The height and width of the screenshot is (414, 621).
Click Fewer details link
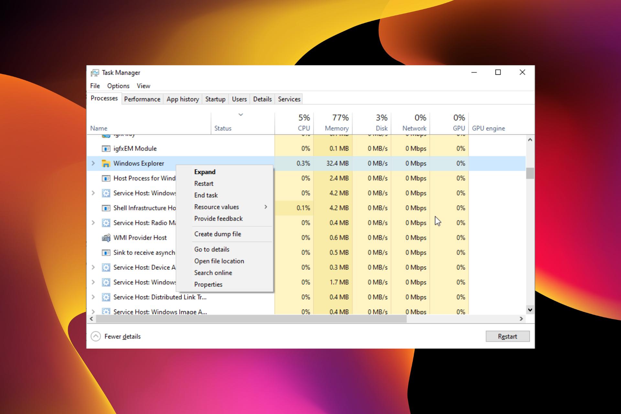123,336
